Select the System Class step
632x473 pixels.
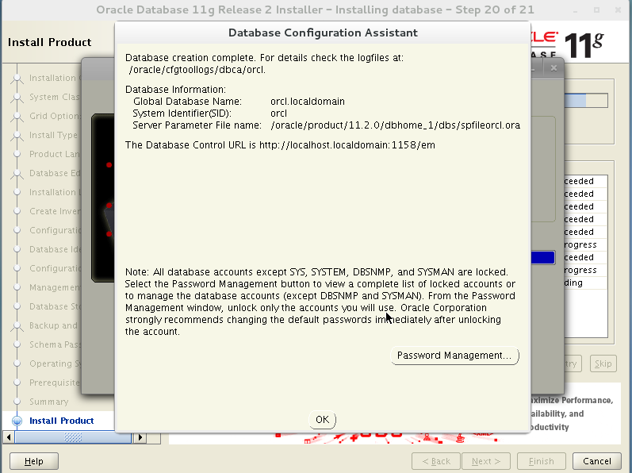click(x=55, y=97)
